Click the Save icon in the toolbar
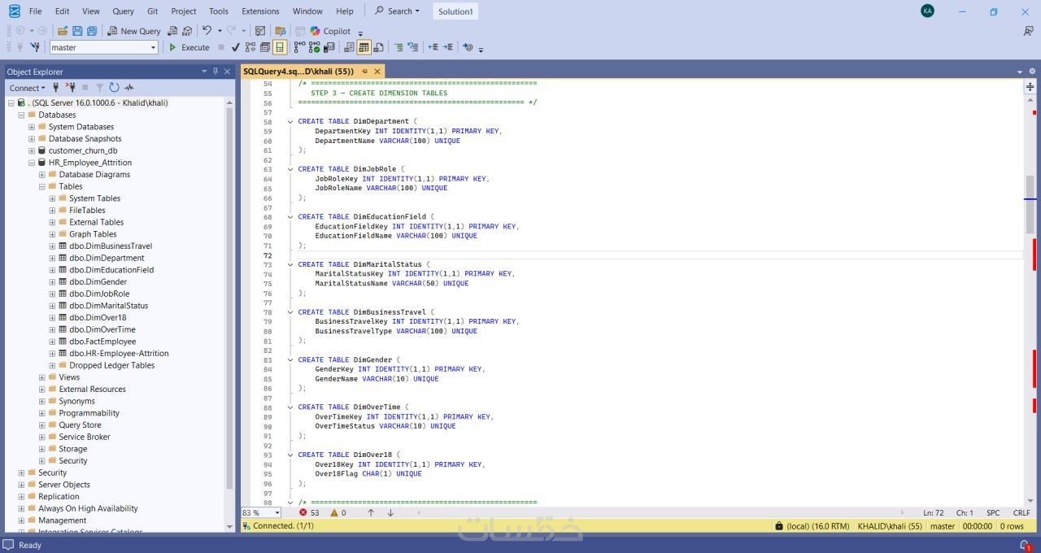The height and width of the screenshot is (553, 1041). pyautogui.click(x=77, y=31)
